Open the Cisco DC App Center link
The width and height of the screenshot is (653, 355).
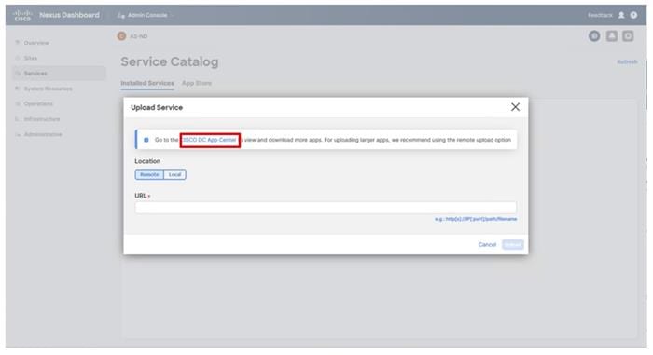210,140
